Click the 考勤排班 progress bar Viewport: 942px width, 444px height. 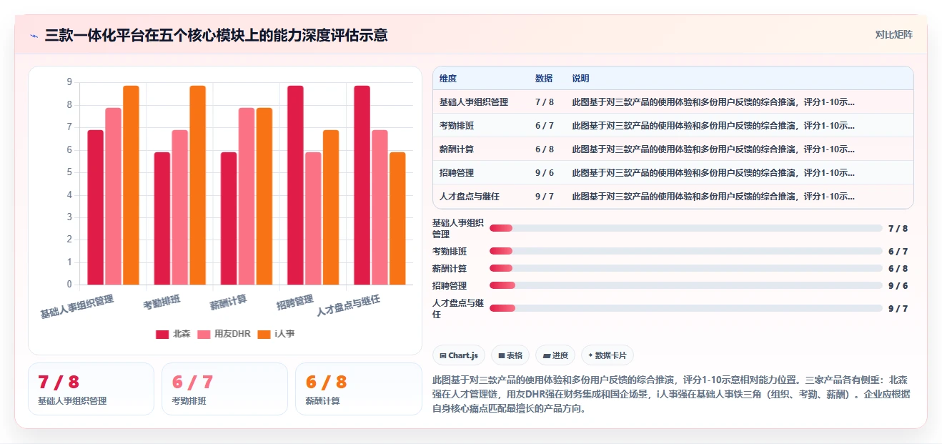coord(686,251)
